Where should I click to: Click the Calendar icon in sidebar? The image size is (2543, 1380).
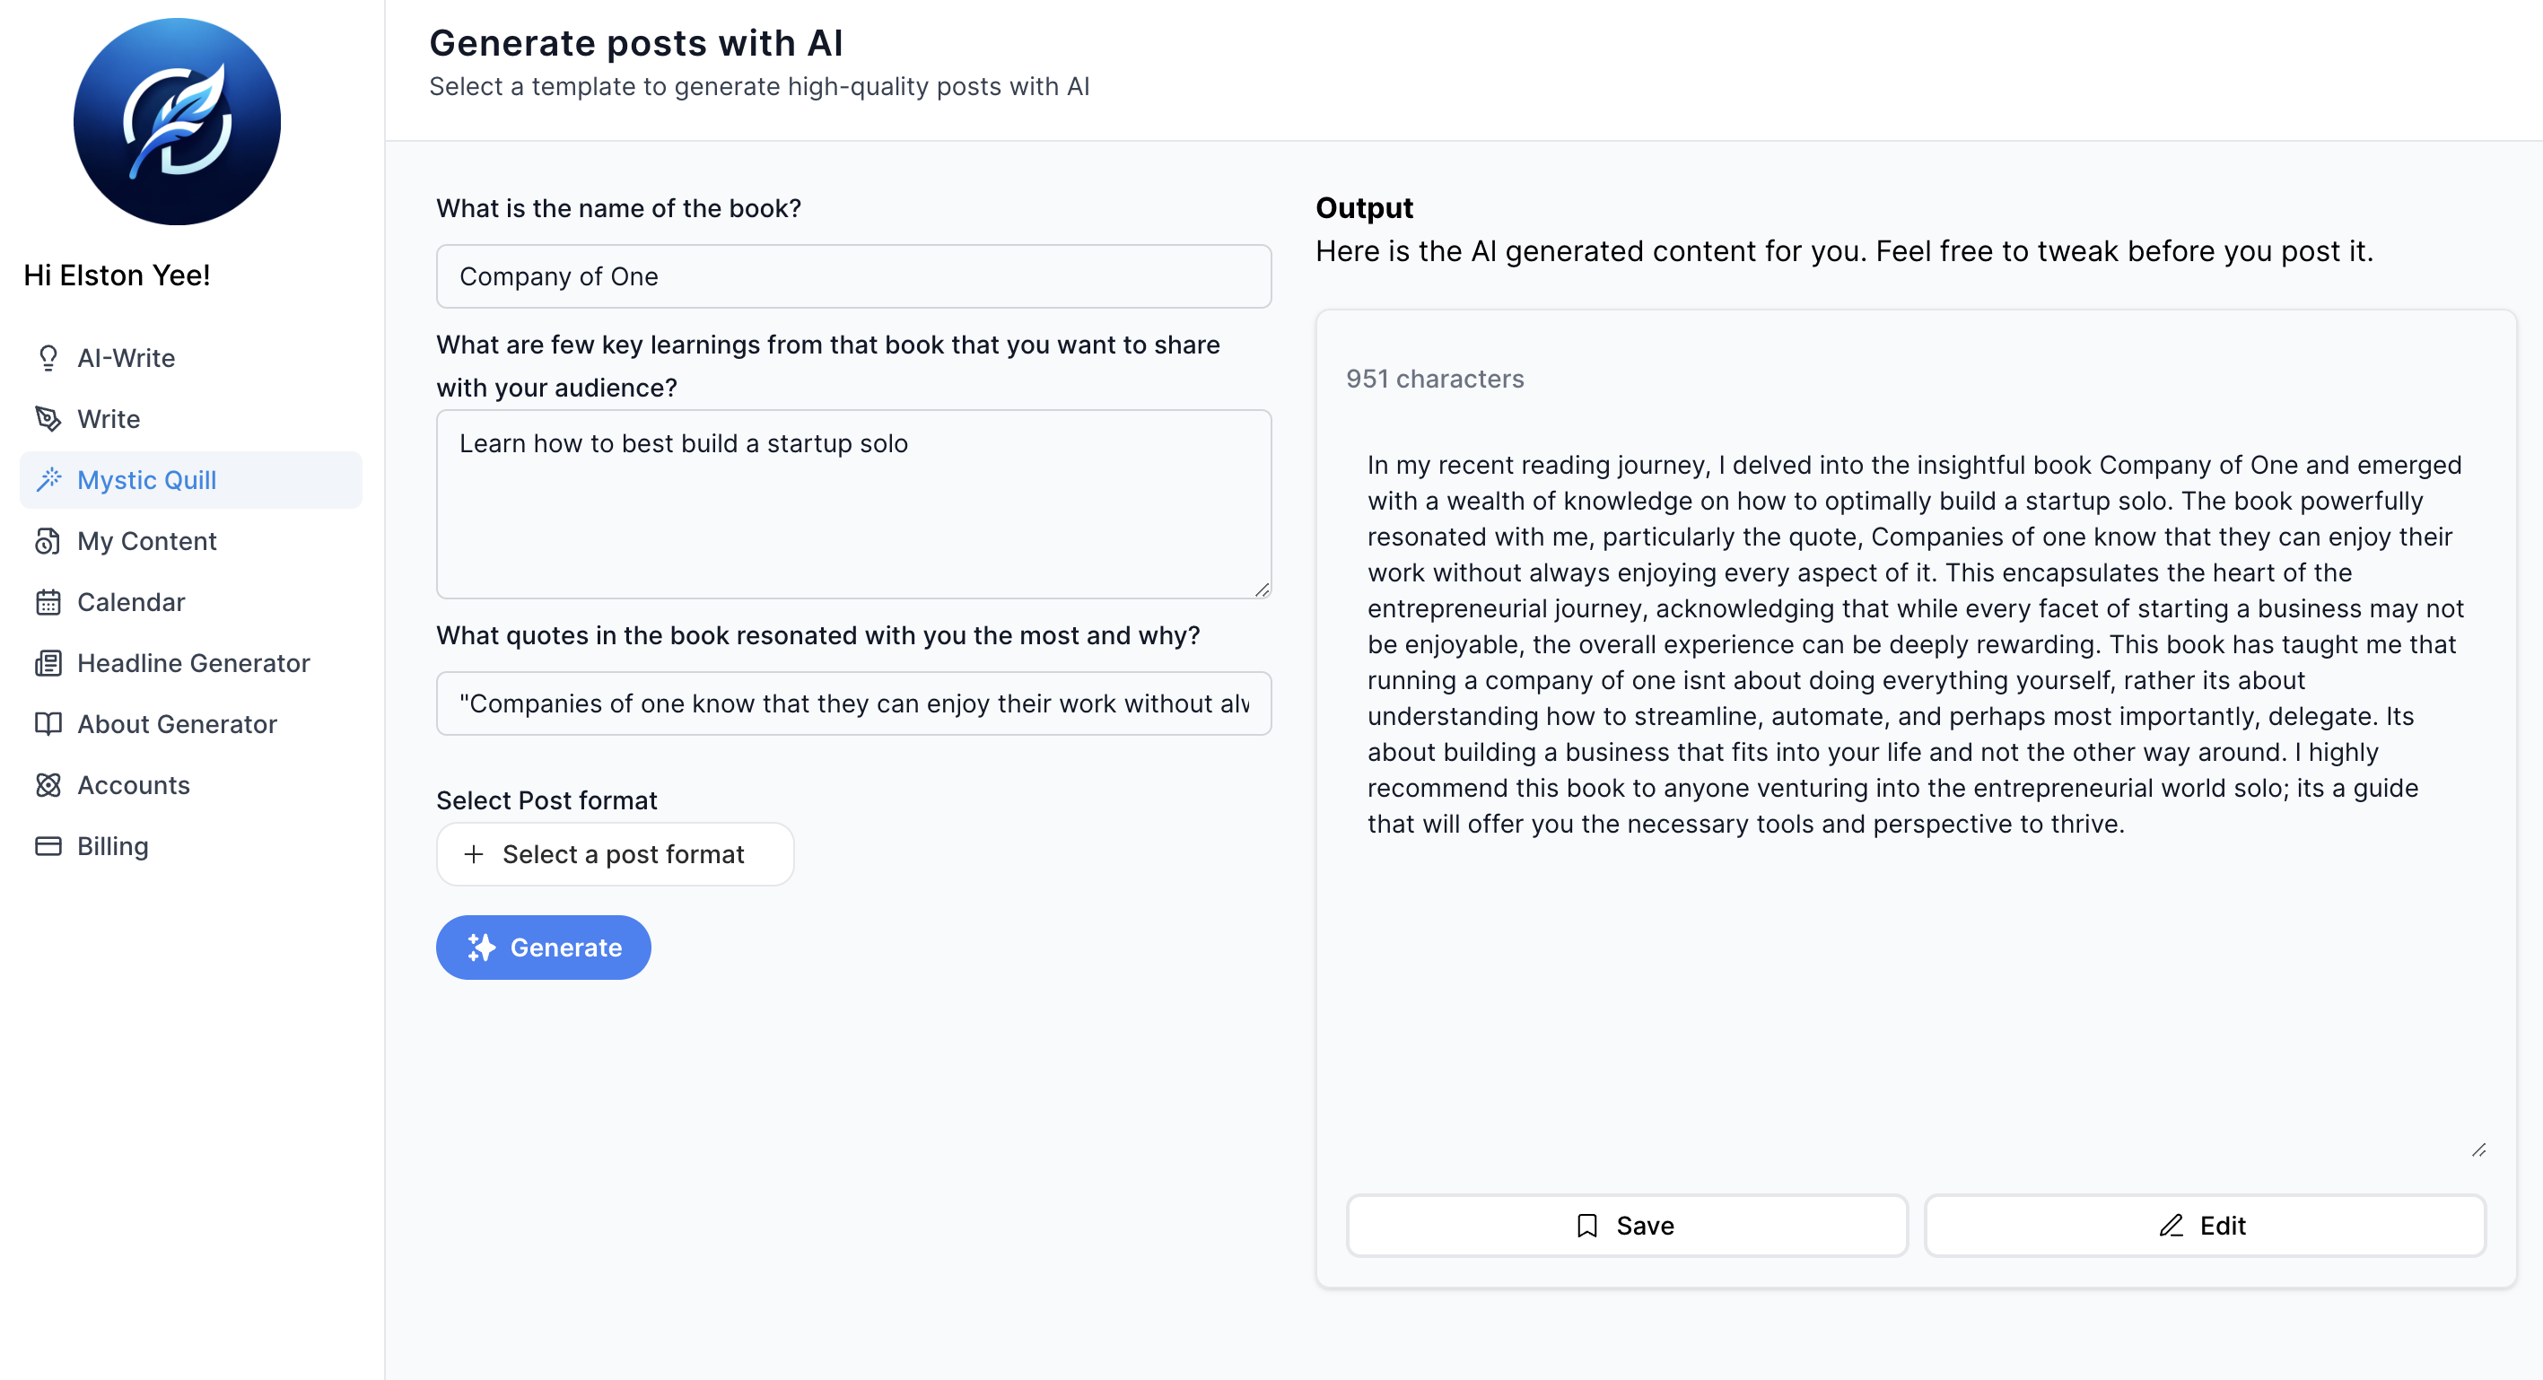[48, 602]
